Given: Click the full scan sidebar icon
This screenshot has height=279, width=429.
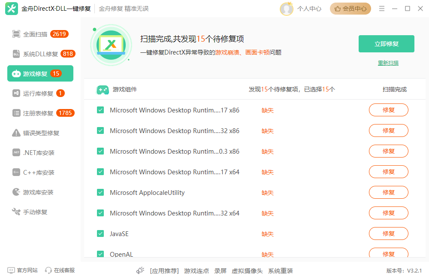Looking at the screenshot, I should (16, 34).
